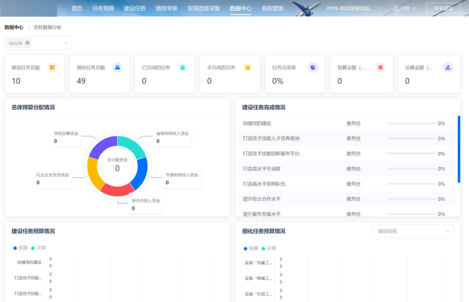
Task: Open the 建设任务 dropdown in 细化任务预算情况
Action: [x=412, y=231]
